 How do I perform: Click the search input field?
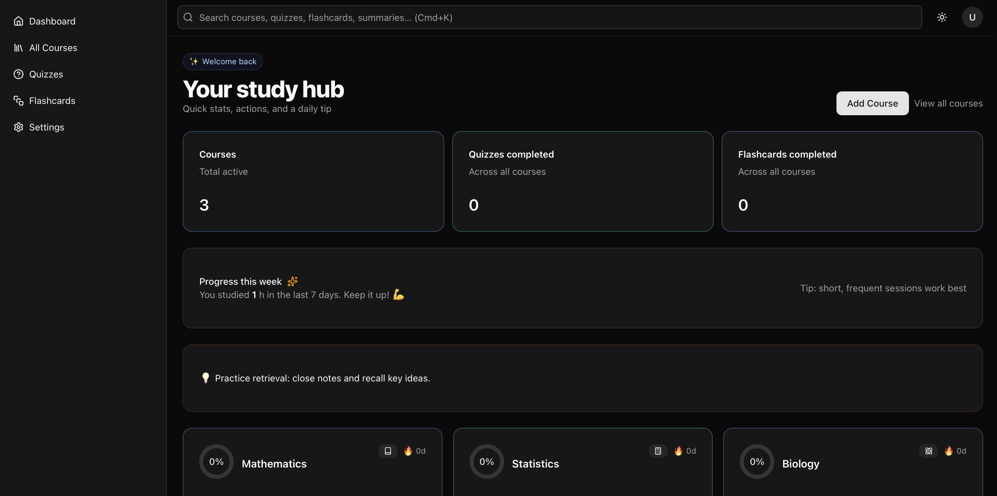[x=464, y=17]
